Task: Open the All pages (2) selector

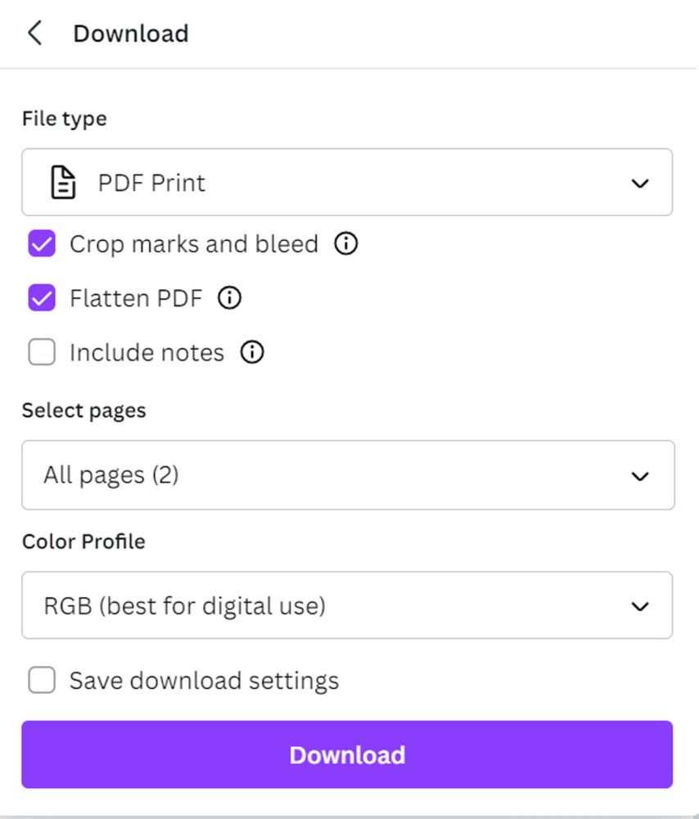Action: (347, 476)
